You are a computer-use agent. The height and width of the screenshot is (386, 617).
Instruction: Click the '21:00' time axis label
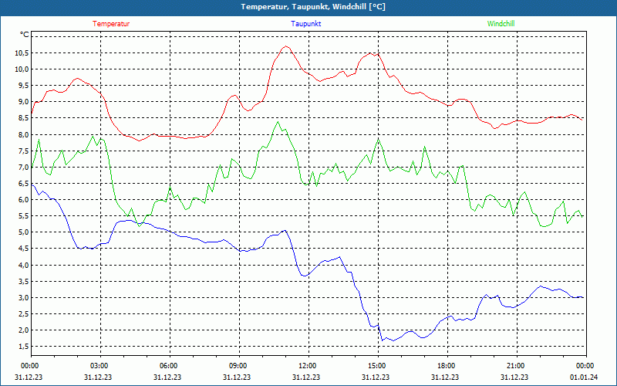click(516, 366)
